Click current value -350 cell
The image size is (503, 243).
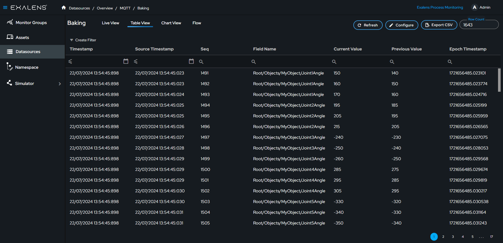tap(338, 223)
